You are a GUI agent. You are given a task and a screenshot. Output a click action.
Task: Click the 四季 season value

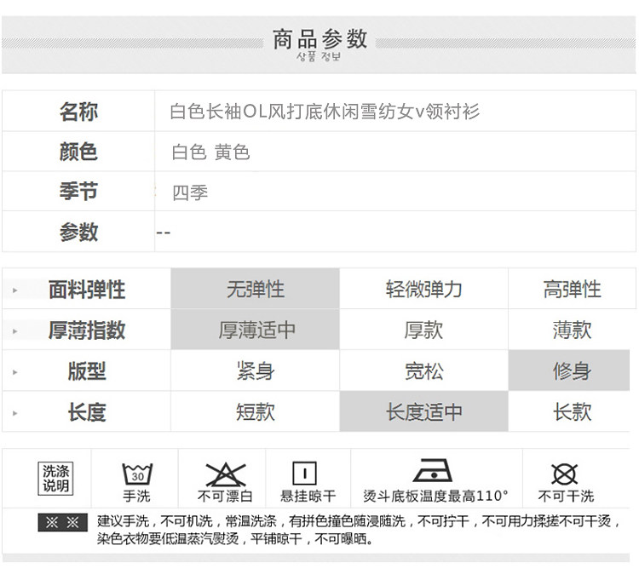[x=190, y=192]
